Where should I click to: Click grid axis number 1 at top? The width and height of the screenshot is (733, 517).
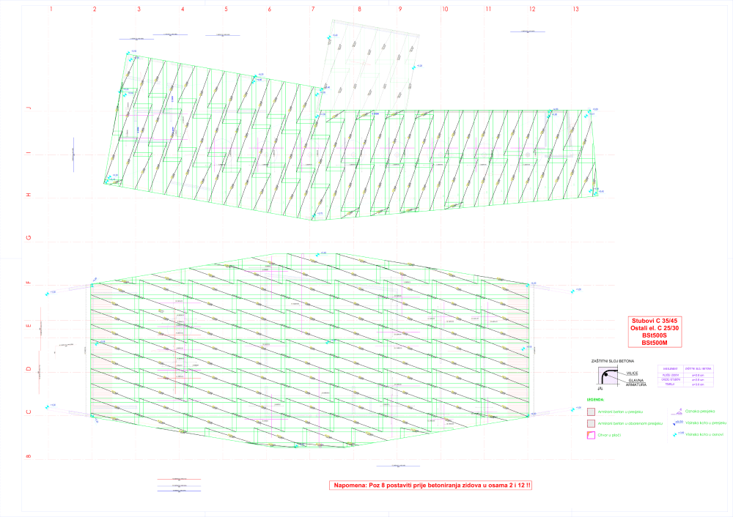pos(51,10)
